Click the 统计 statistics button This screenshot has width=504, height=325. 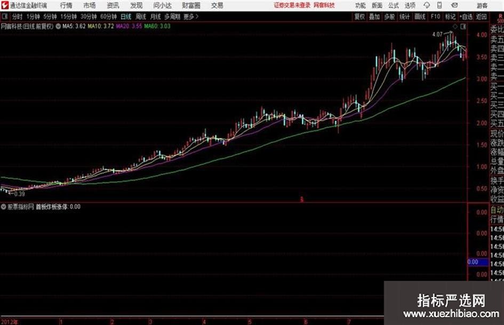[x=404, y=17]
